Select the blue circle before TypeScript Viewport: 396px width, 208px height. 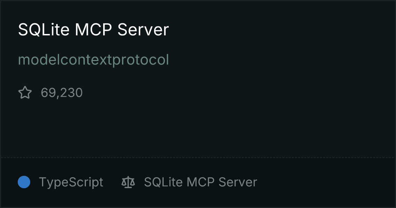point(24,182)
